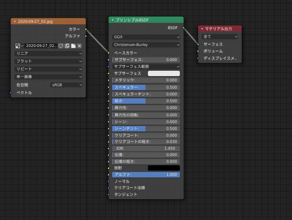
Task: Click the yellow サブサーフェス color input socket
Action: click(109, 73)
